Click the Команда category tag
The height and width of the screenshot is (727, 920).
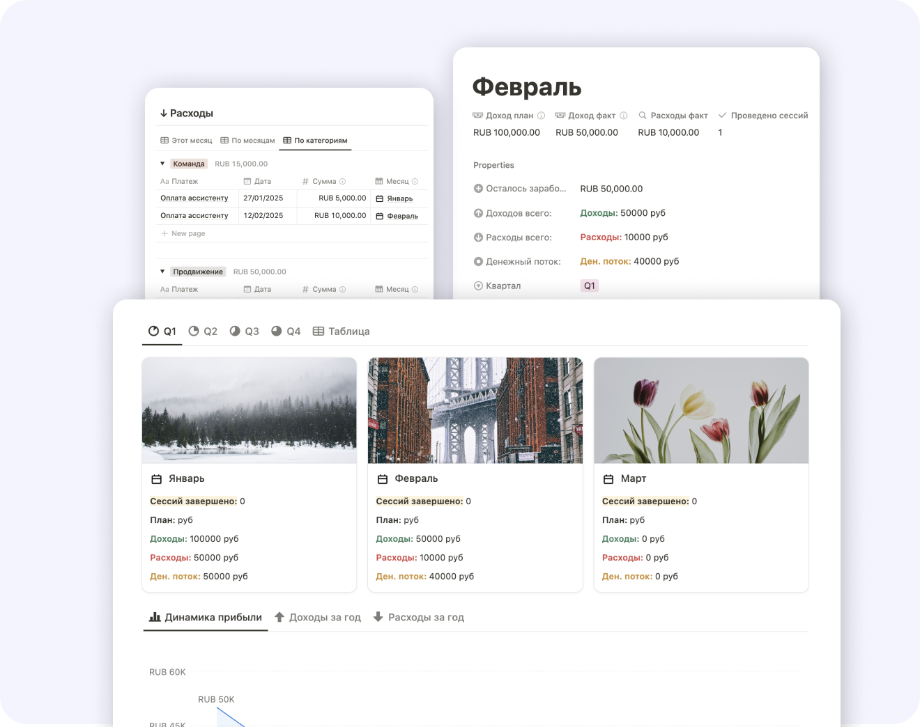[189, 164]
